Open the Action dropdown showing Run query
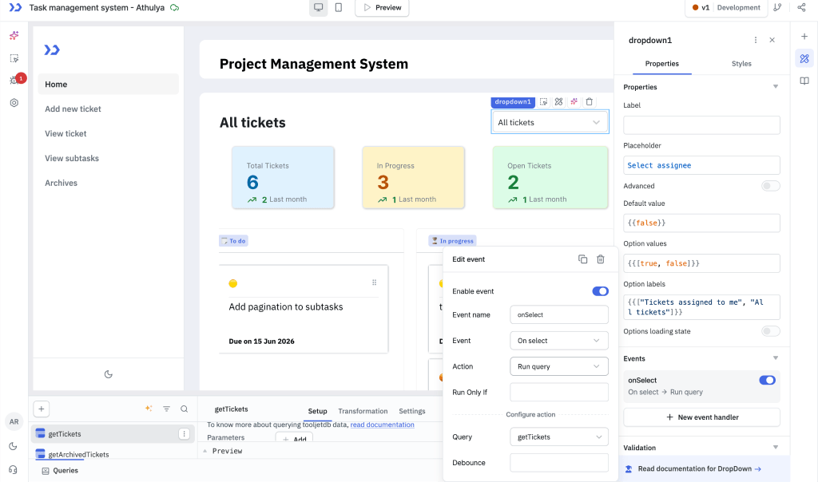Image resolution: width=818 pixels, height=482 pixels. [558, 366]
